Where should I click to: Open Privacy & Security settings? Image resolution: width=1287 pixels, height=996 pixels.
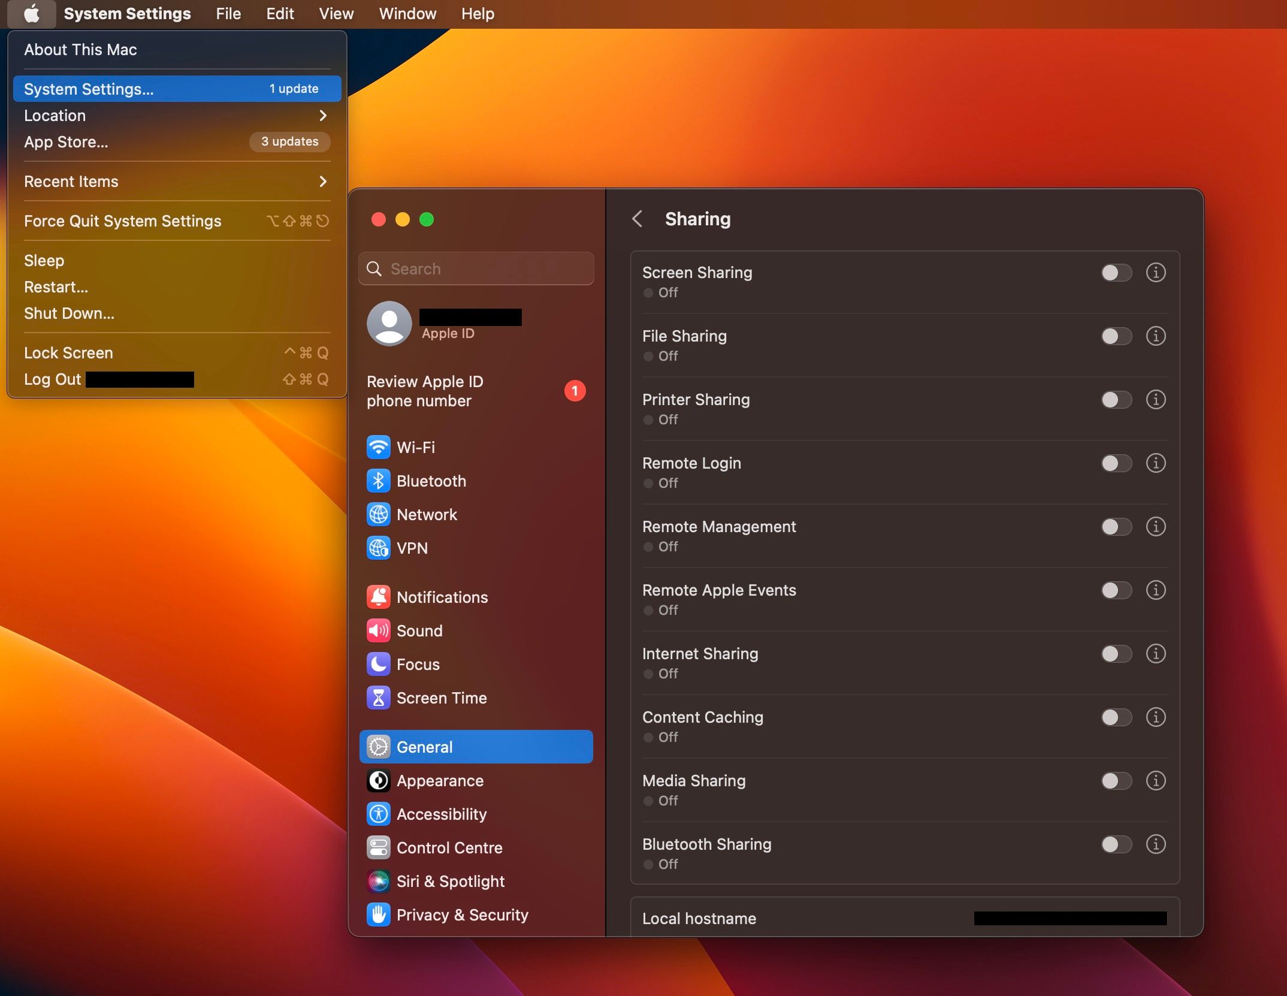click(462, 914)
